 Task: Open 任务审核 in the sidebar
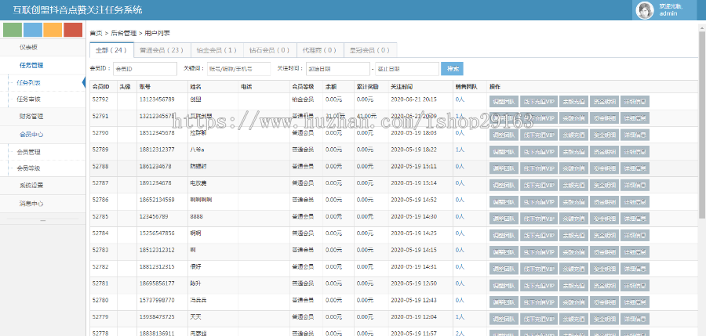coord(28,99)
